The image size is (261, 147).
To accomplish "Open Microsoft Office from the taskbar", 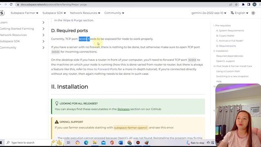I will tap(112, 143).
